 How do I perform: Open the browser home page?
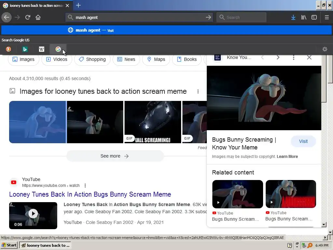point(38,17)
